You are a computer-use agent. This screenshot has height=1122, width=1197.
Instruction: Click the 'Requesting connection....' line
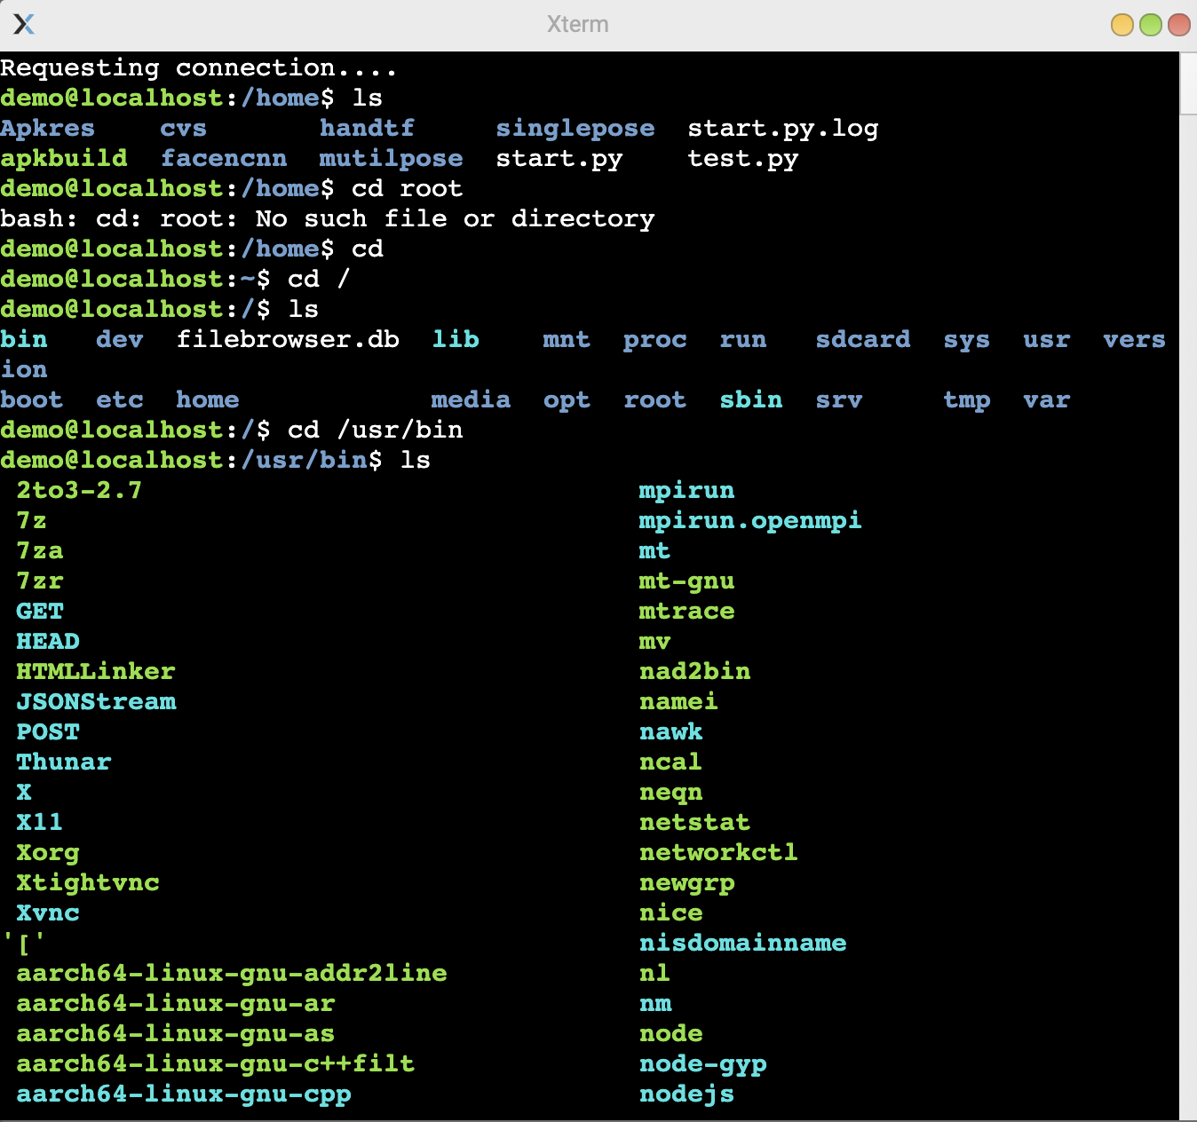[x=199, y=67]
